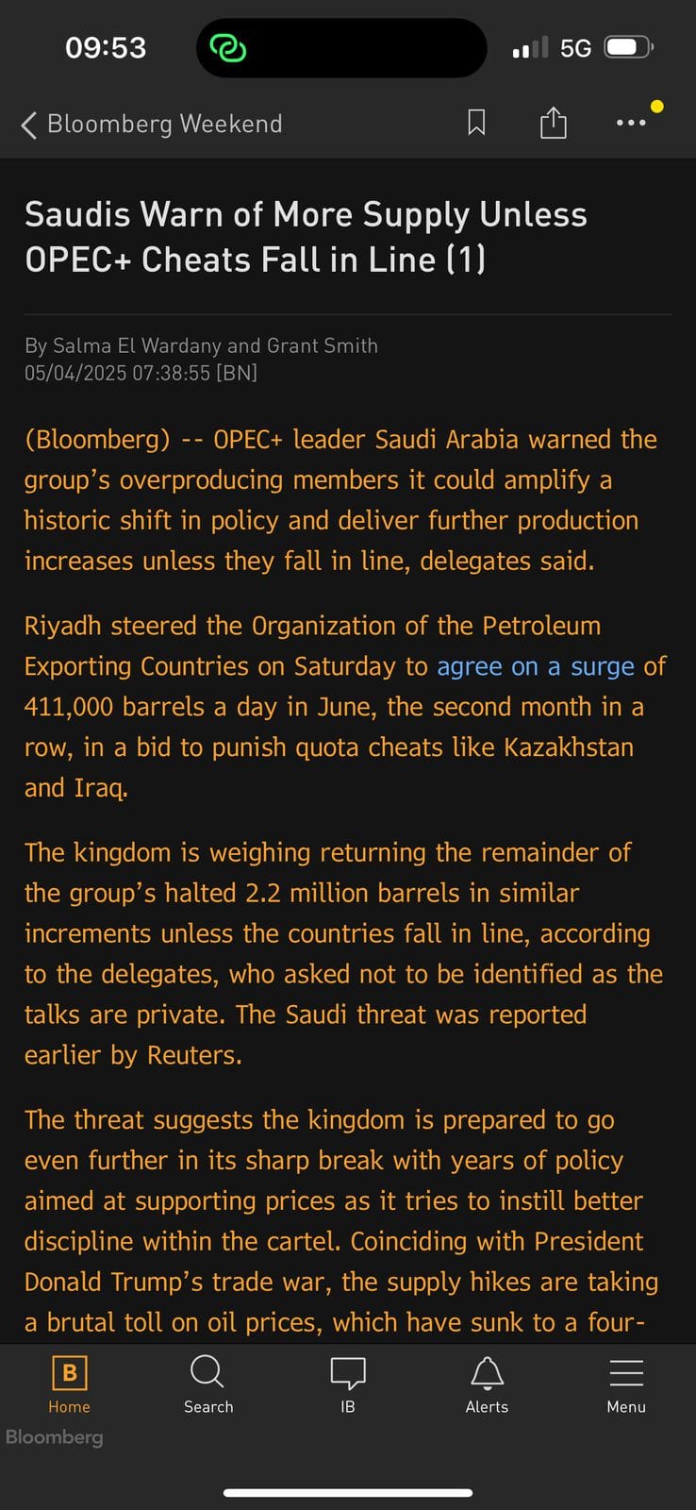Screen dimensions: 696x1510
Task: Open the IB chat icon
Action: point(348,1384)
